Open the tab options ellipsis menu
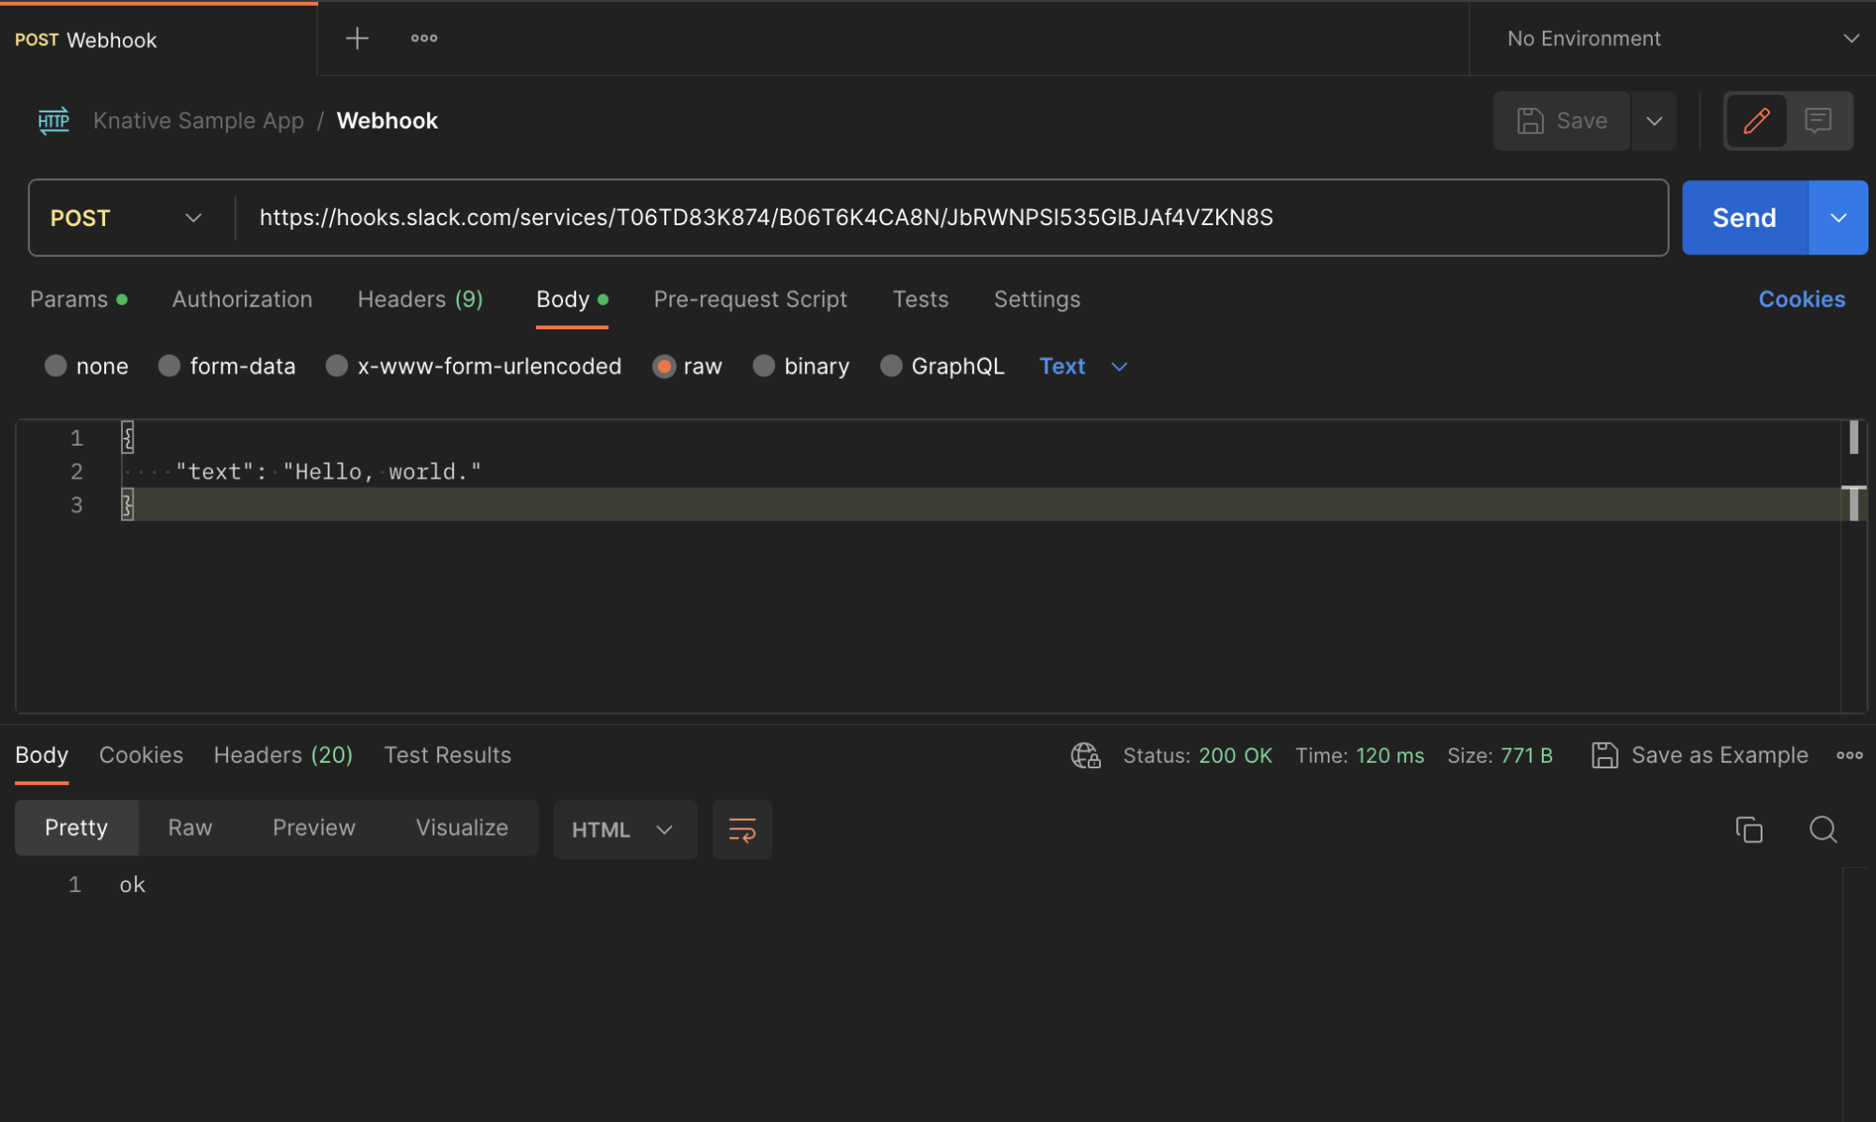 [424, 38]
